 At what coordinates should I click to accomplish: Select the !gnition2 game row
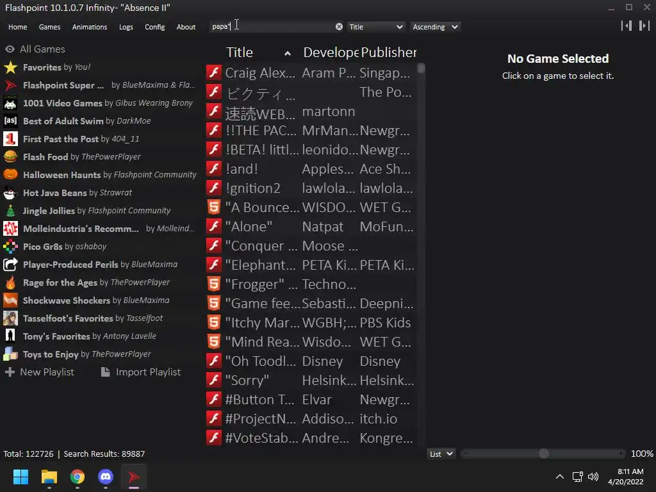(x=311, y=188)
